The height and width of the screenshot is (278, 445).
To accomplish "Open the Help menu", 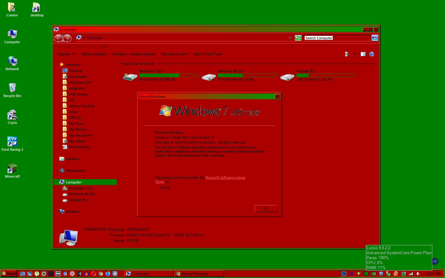I will pos(104,47).
